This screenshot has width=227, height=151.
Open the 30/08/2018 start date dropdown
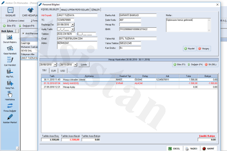55,64
